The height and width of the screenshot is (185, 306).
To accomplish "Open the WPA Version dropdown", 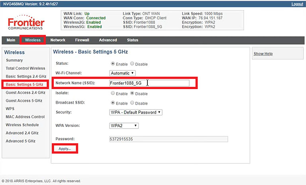I will tap(124, 126).
